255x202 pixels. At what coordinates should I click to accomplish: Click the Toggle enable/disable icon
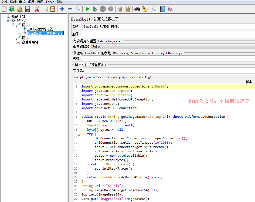click(x=78, y=9)
